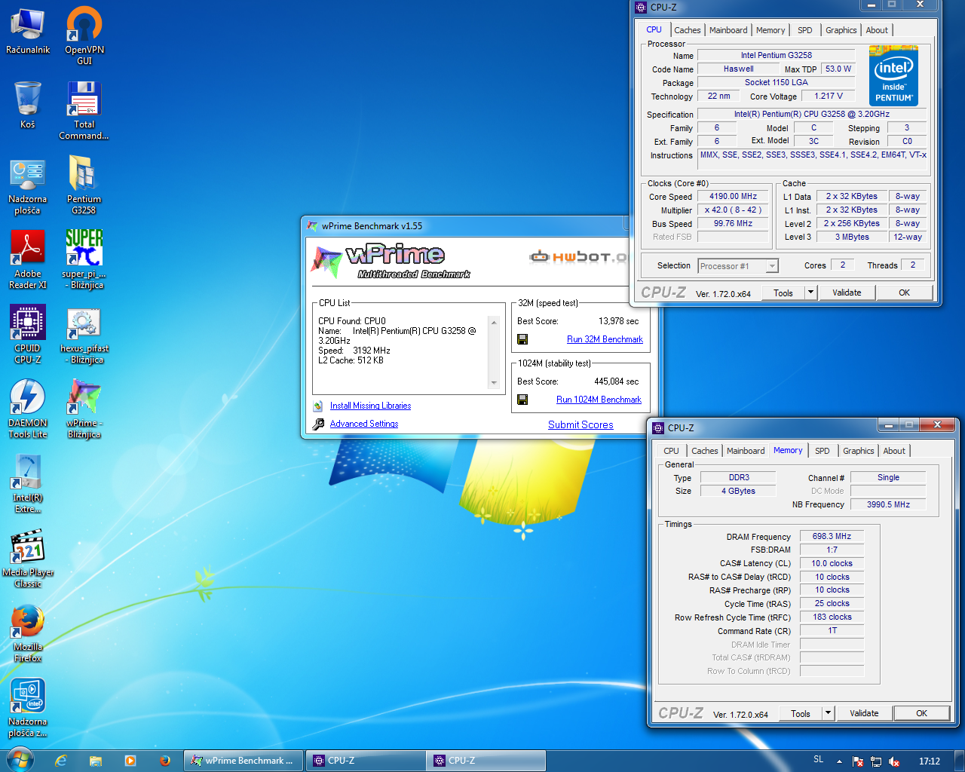Click the volume muted tray icon
Image resolution: width=965 pixels, height=772 pixels.
point(894,761)
